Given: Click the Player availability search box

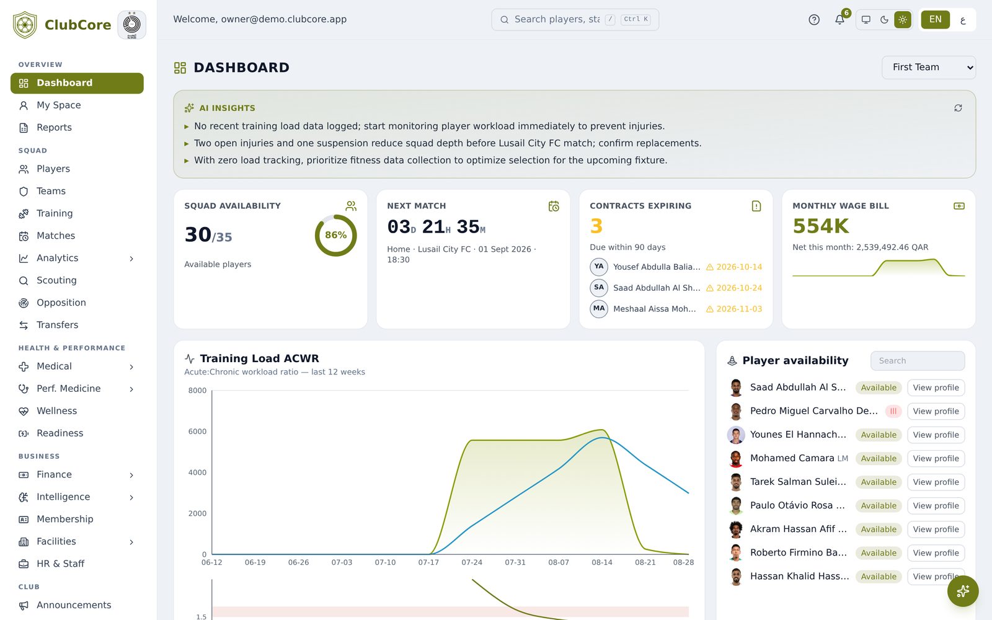Looking at the screenshot, I should 917,361.
